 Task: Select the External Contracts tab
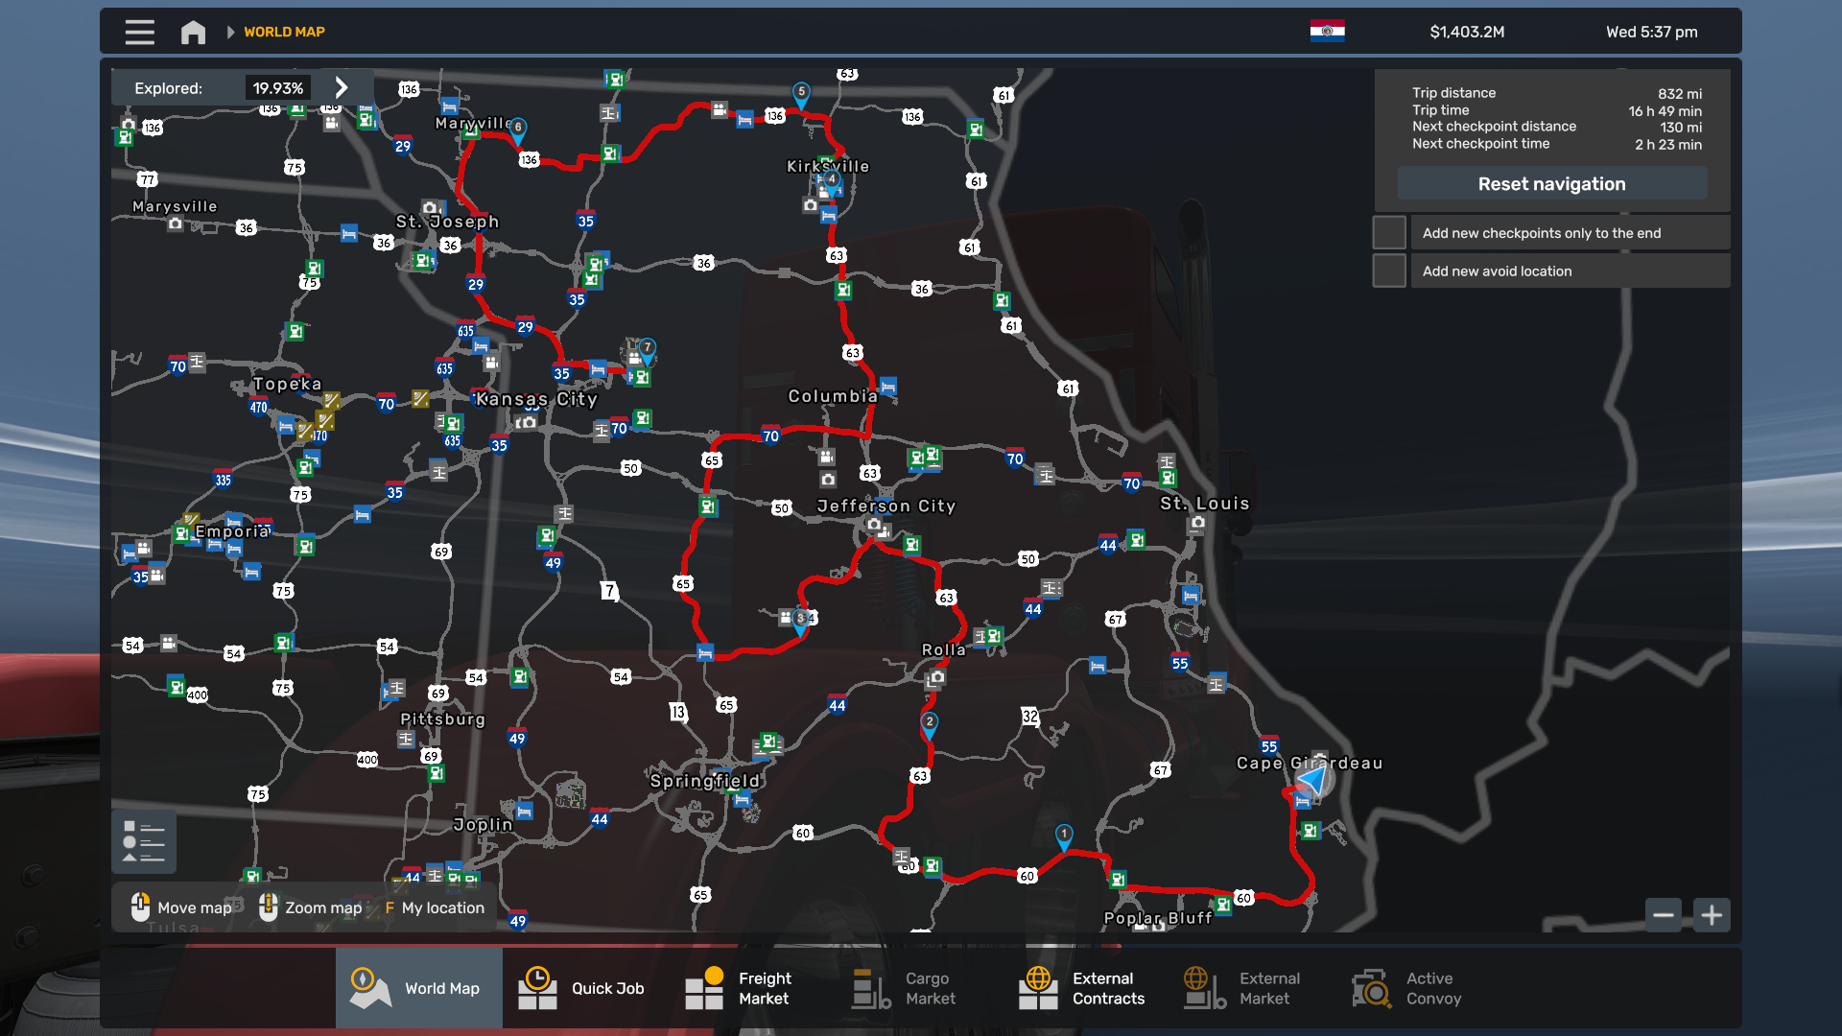tap(1084, 988)
